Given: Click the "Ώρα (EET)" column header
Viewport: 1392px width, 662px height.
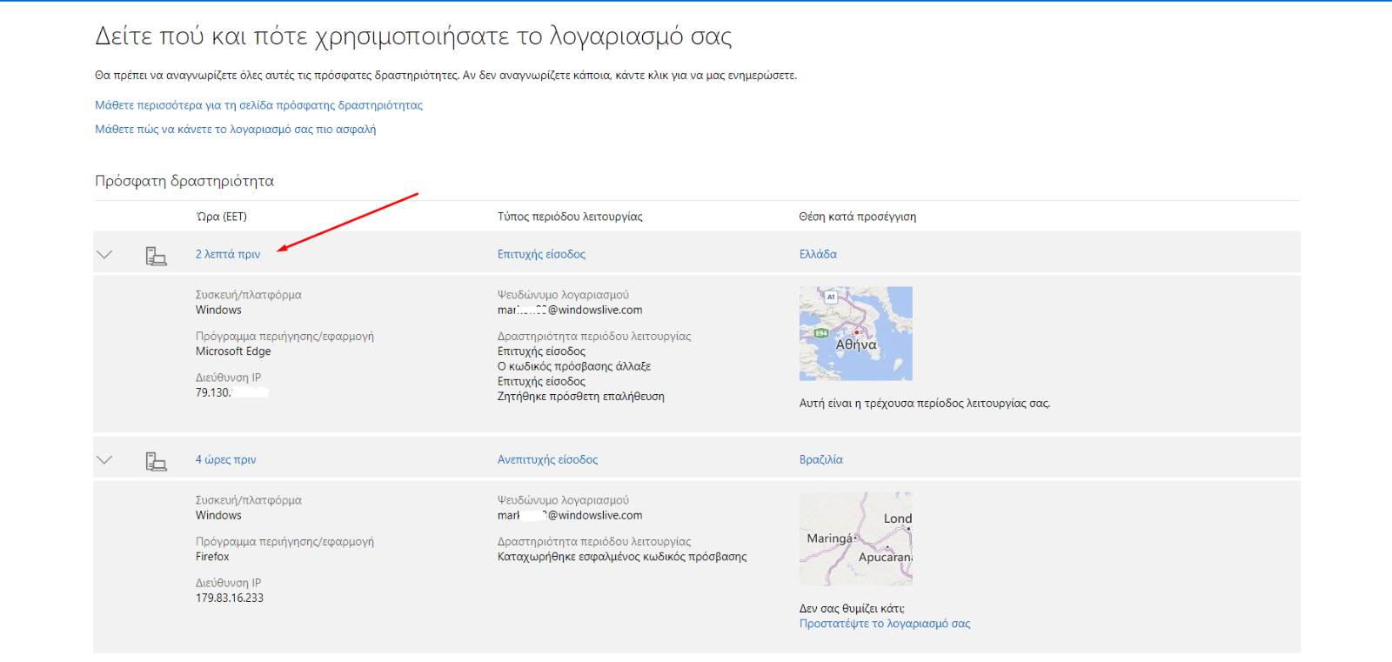Looking at the screenshot, I should click(221, 217).
